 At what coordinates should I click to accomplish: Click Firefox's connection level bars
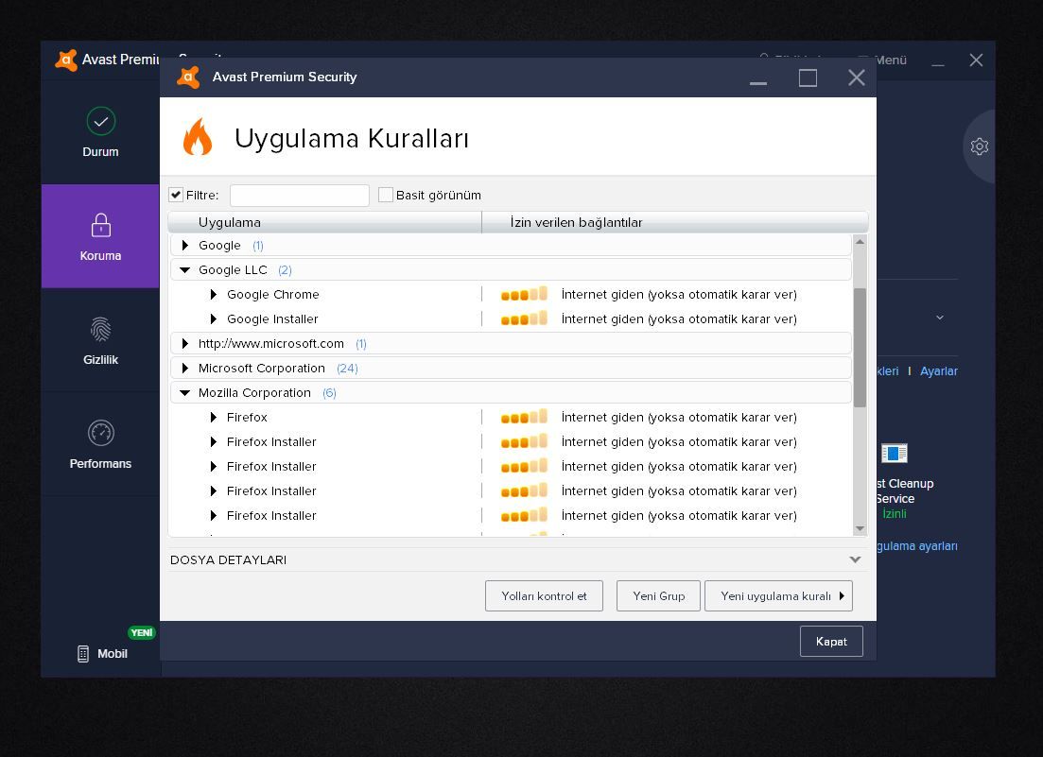[x=524, y=417]
